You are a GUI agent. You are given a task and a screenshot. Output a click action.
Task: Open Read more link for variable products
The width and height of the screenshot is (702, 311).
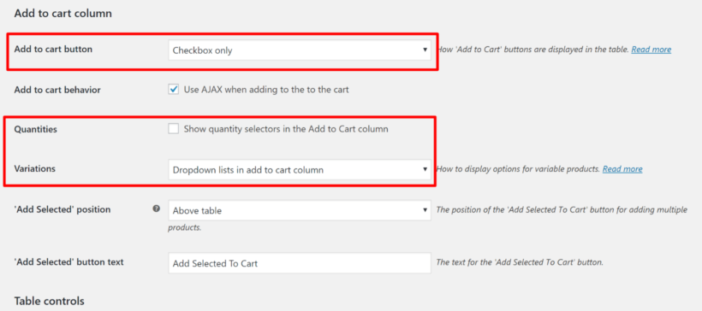(622, 169)
